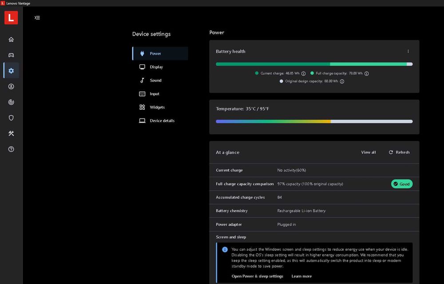Click Rechargeable Li-ion Battery text
Screen dimensions: 444x284
coord(301,211)
